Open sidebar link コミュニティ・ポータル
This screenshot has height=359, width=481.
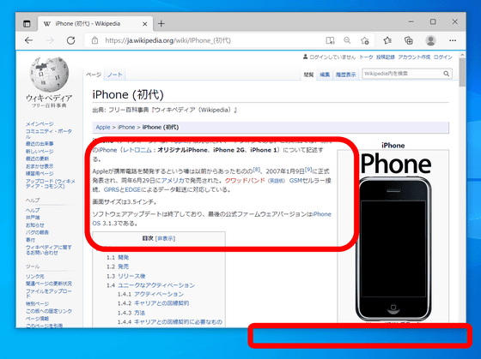click(48, 134)
